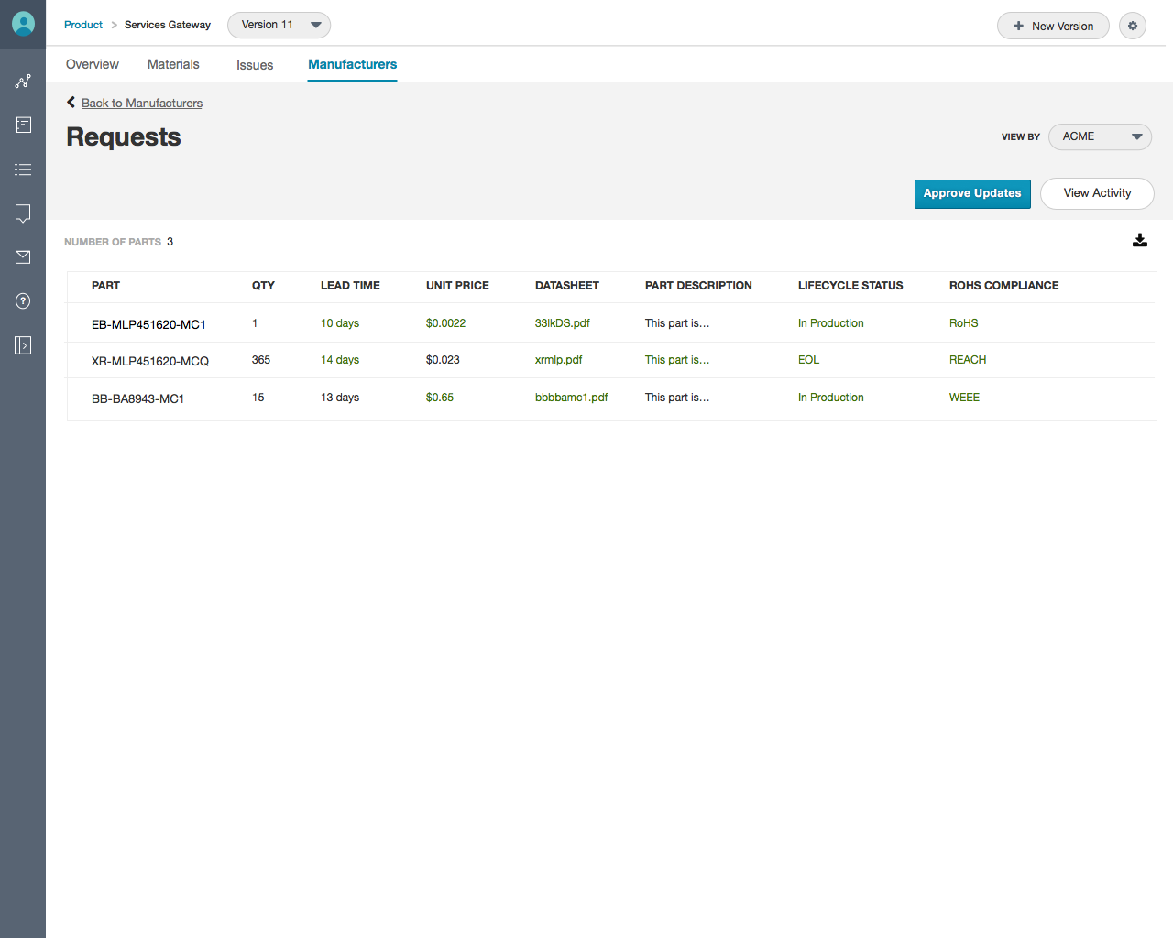Switch to the Materials tab
The width and height of the screenshot is (1173, 938).
[x=173, y=64]
